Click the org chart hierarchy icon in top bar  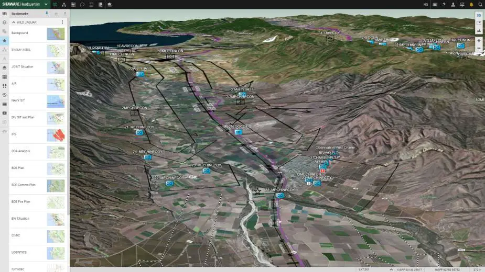(64, 4)
